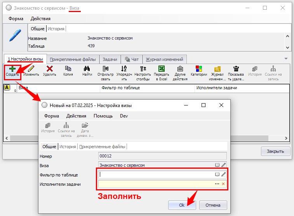Open the Найти binoculars search tool
Image resolution: width=294 pixels, height=216 pixels.
point(87,69)
